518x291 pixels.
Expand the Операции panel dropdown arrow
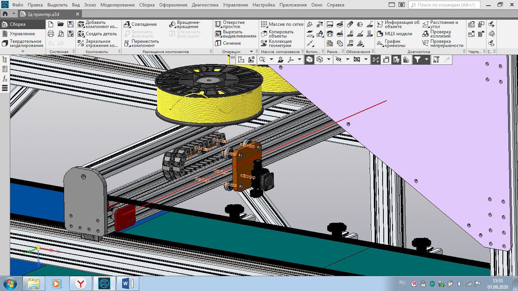251,52
